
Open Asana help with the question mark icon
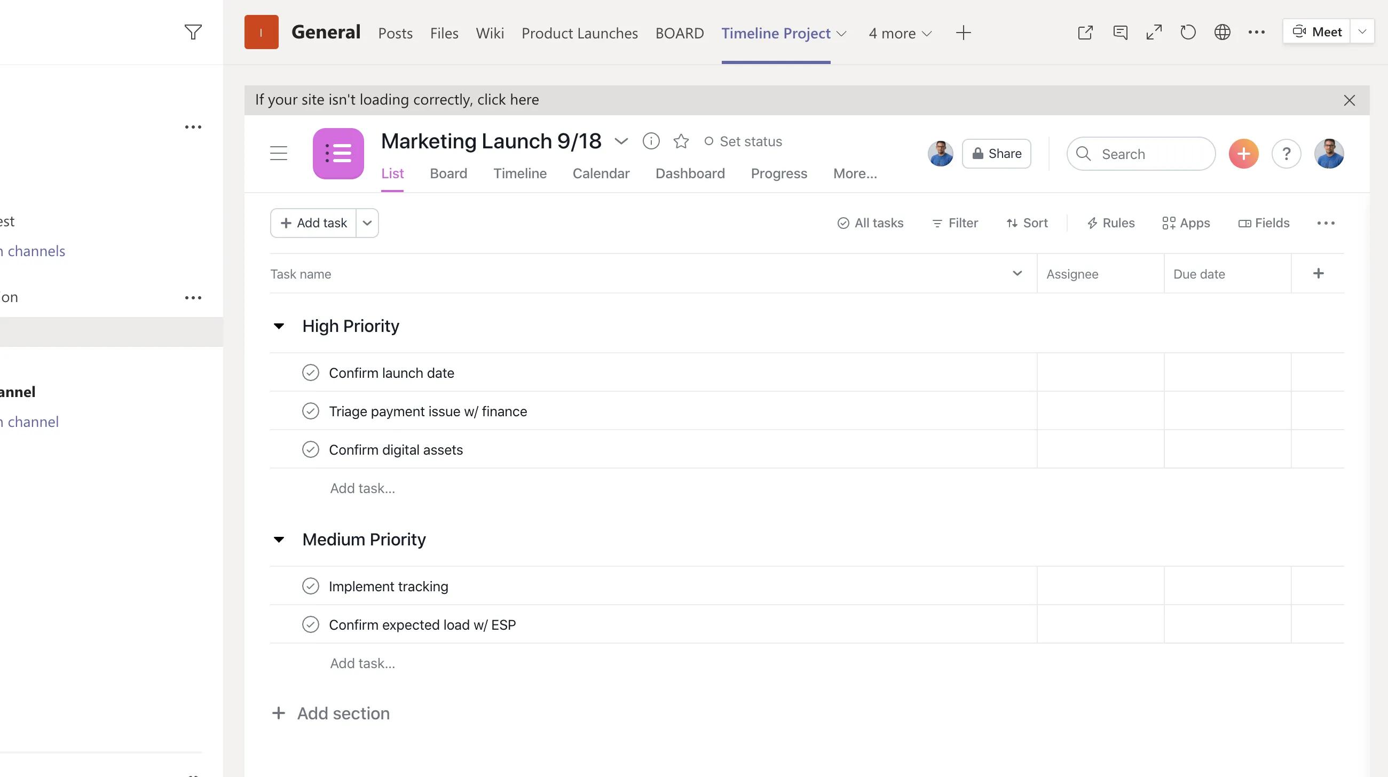1287,154
